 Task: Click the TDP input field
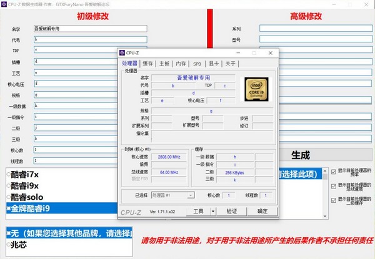[76, 50]
